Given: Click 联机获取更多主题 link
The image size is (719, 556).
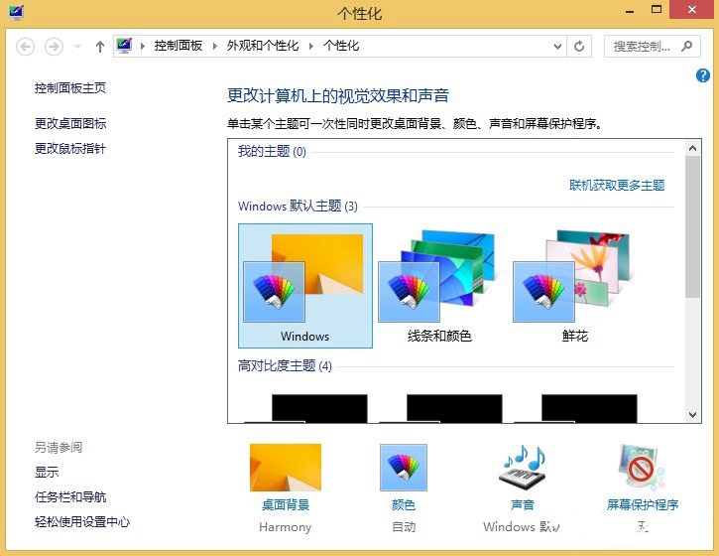Looking at the screenshot, I should (617, 185).
